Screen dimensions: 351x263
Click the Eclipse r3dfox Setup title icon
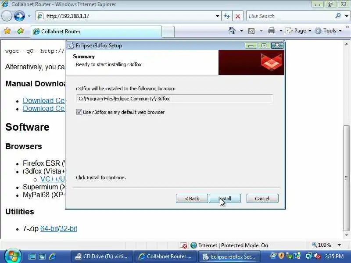point(71,46)
